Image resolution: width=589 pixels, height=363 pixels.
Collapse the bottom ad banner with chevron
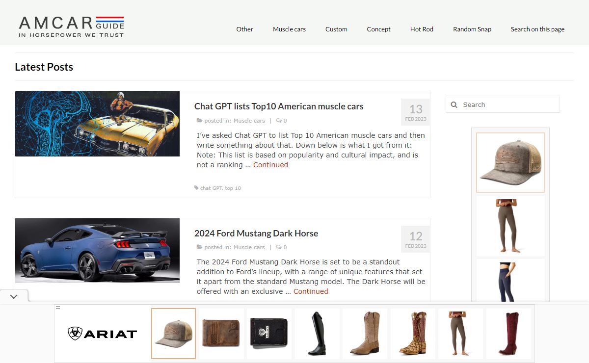14,297
